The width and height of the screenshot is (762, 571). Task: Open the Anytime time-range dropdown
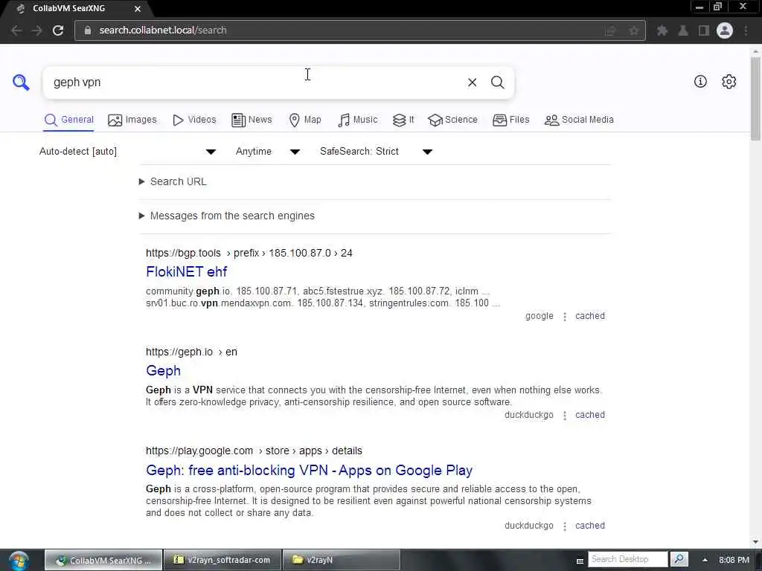(267, 152)
